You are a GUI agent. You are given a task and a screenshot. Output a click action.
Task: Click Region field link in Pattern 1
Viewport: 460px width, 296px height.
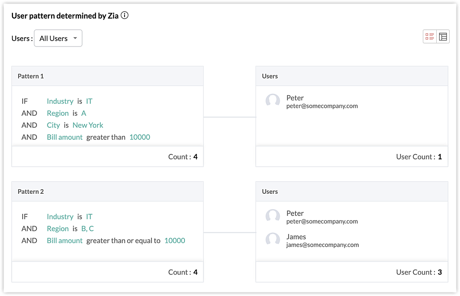(58, 113)
